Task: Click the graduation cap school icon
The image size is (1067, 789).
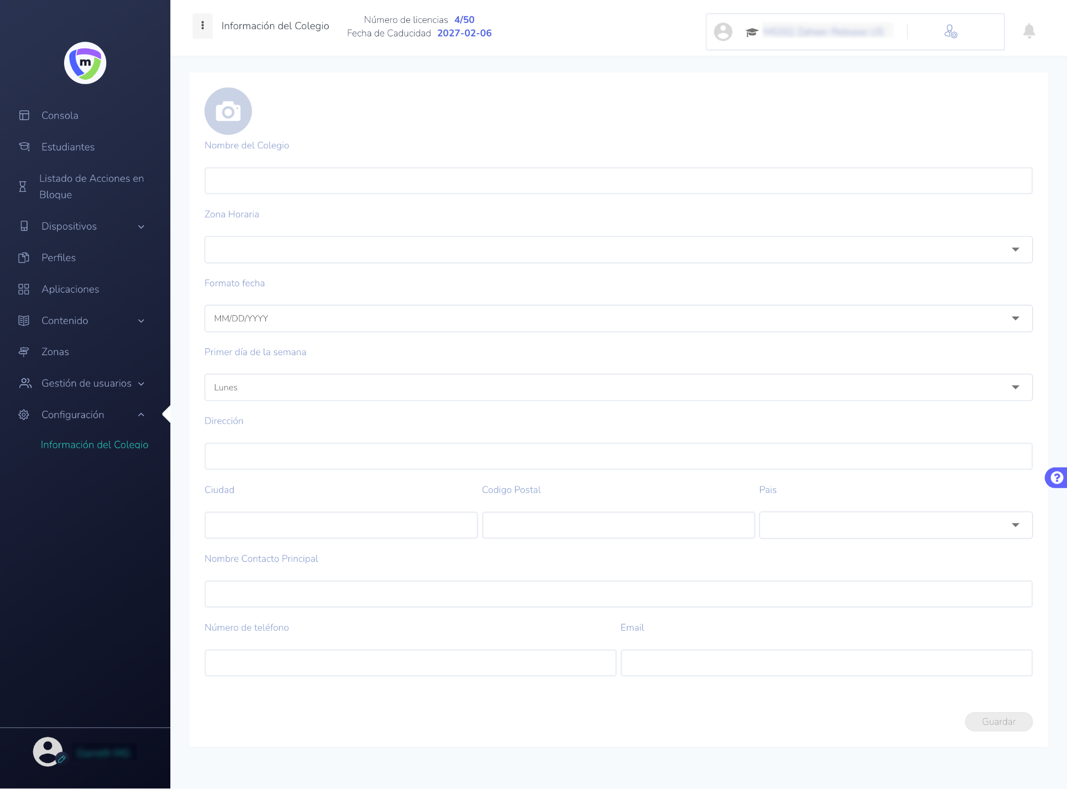Action: pyautogui.click(x=751, y=32)
